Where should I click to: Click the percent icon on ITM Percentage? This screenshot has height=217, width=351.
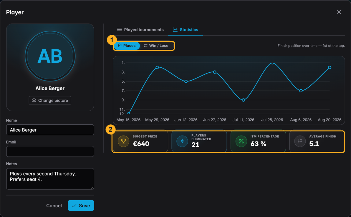pos(241,141)
